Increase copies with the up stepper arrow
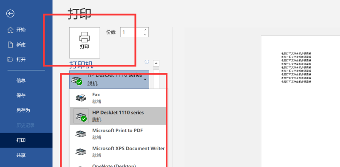 tap(145, 30)
